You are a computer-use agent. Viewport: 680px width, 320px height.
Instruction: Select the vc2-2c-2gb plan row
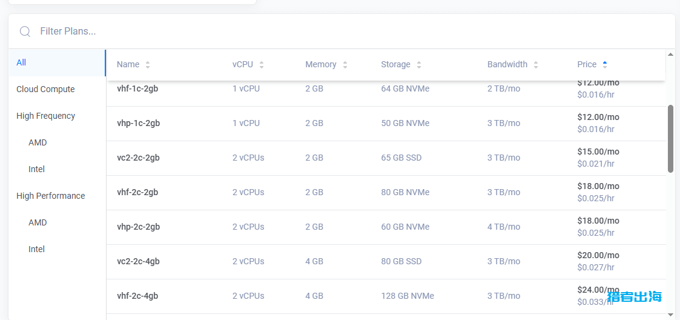[386, 158]
